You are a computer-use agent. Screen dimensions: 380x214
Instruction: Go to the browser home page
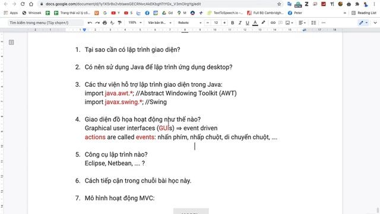[31, 4]
